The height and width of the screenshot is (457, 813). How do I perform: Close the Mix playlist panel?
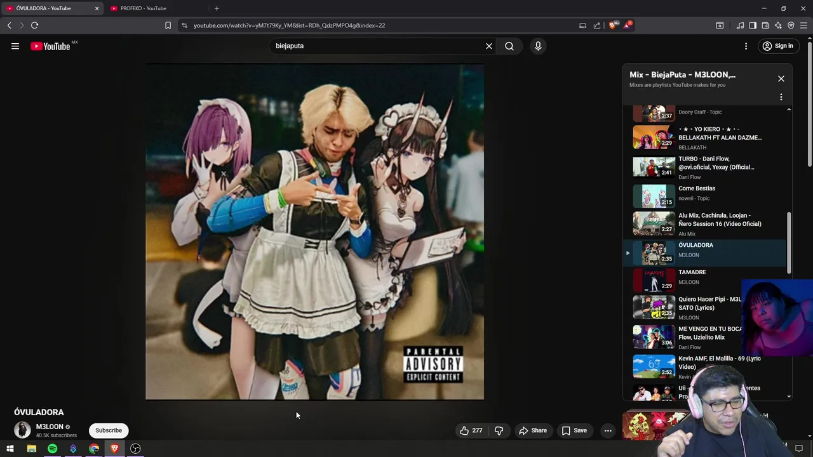pos(781,79)
